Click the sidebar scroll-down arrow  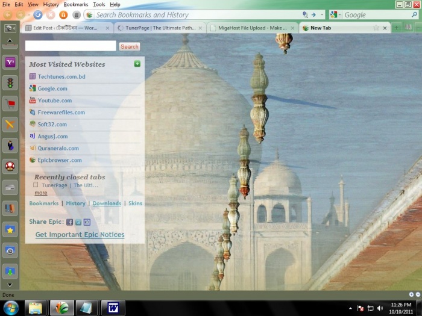coord(10,285)
